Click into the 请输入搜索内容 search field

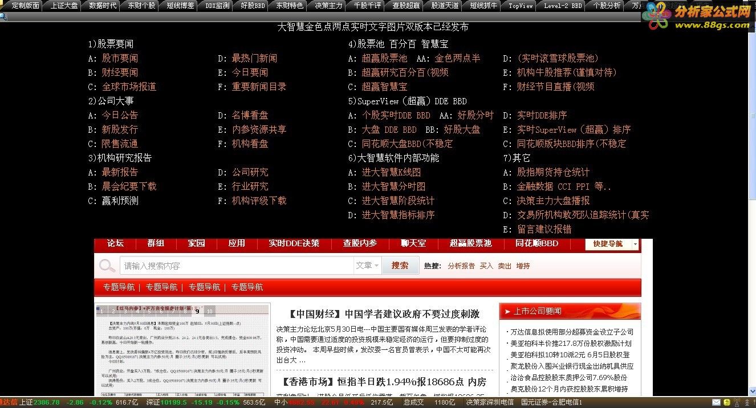tap(236, 266)
